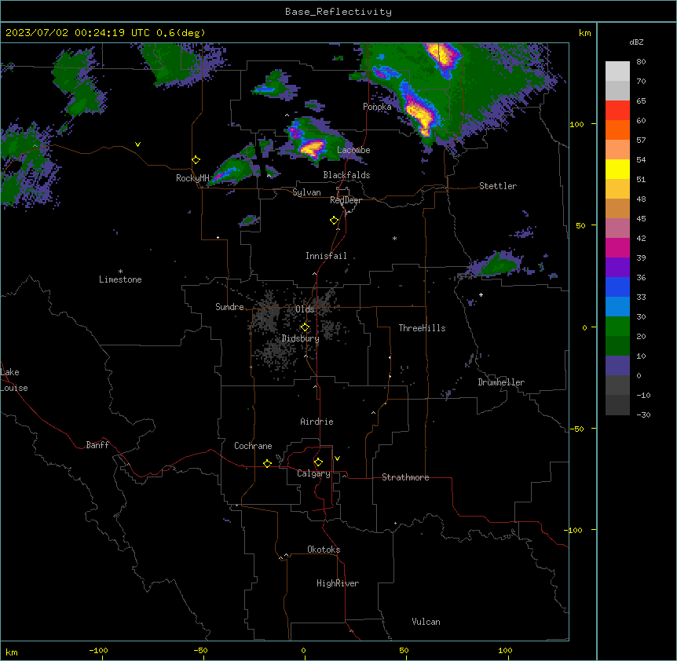Click the Cochrane label
Image resolution: width=677 pixels, height=661 pixels.
[253, 446]
